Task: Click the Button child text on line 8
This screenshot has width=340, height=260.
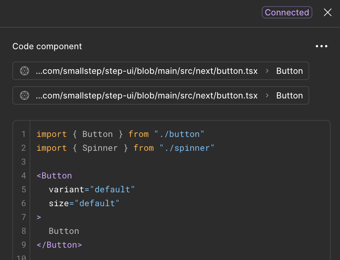Action: pyautogui.click(x=64, y=231)
